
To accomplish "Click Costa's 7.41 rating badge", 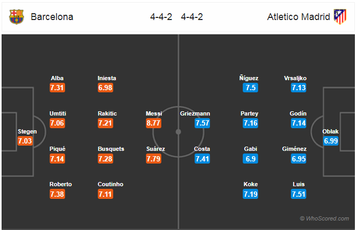I will click(202, 159).
